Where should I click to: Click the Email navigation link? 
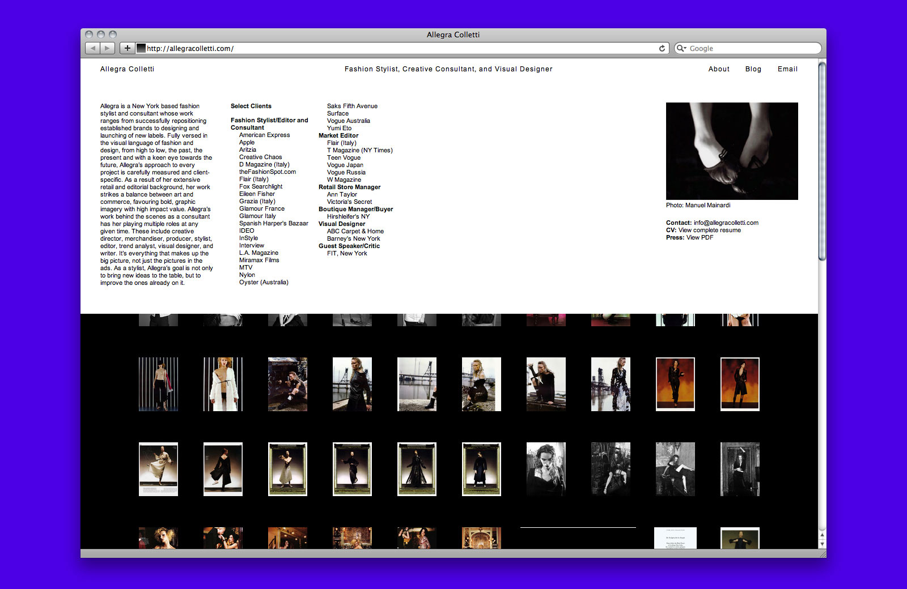(x=787, y=69)
